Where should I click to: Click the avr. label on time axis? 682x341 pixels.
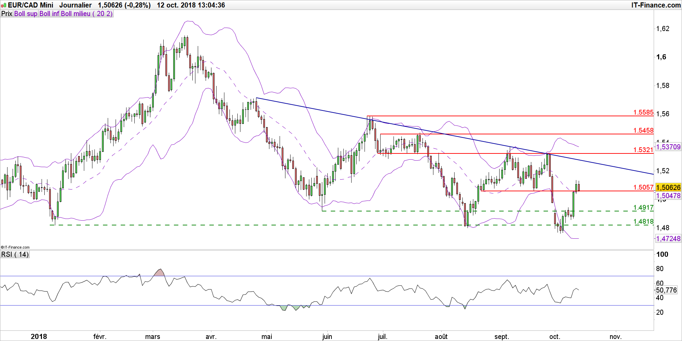tap(211, 337)
